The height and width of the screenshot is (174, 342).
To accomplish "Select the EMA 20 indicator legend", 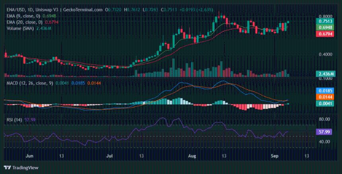I will pyautogui.click(x=25, y=22).
